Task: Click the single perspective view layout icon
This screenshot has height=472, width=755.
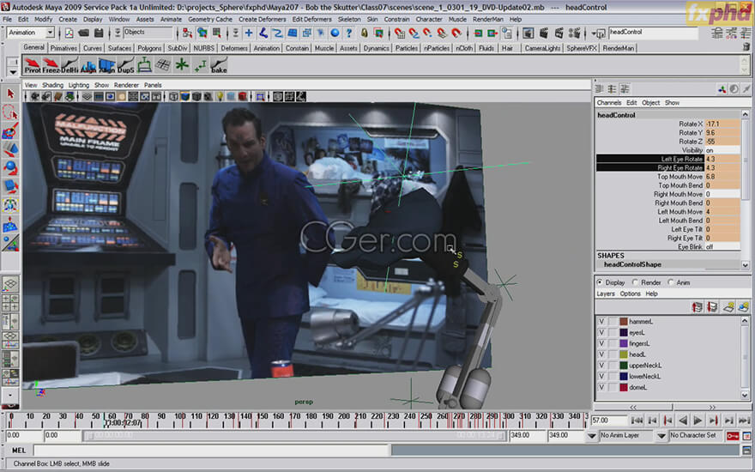Action: 10,284
